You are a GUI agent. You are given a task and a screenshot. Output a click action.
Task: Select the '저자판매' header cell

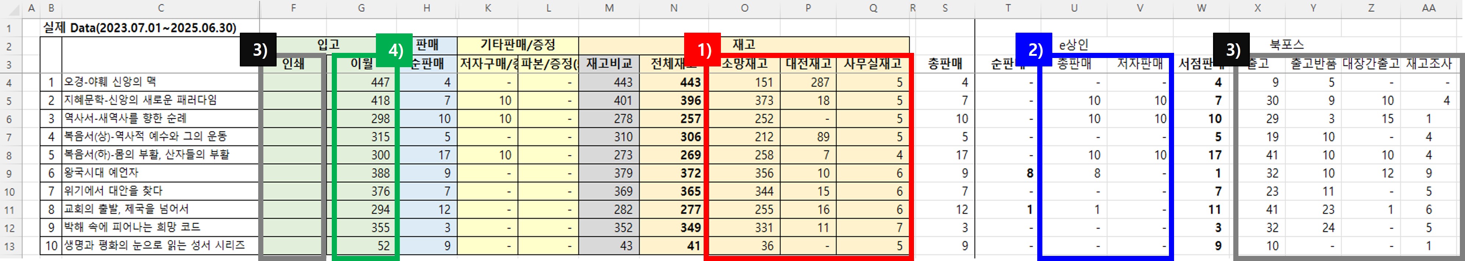(1140, 64)
